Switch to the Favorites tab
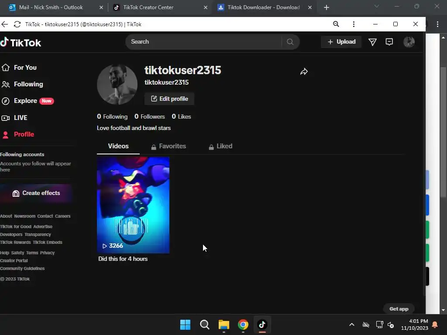The height and width of the screenshot is (335, 447). (x=168, y=147)
